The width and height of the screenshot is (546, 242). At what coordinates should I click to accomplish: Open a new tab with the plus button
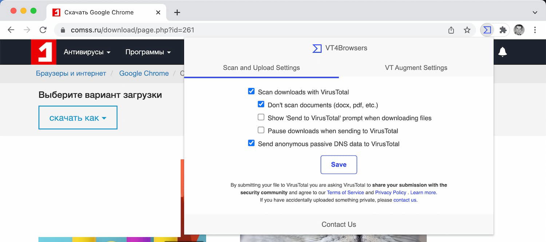pyautogui.click(x=177, y=12)
